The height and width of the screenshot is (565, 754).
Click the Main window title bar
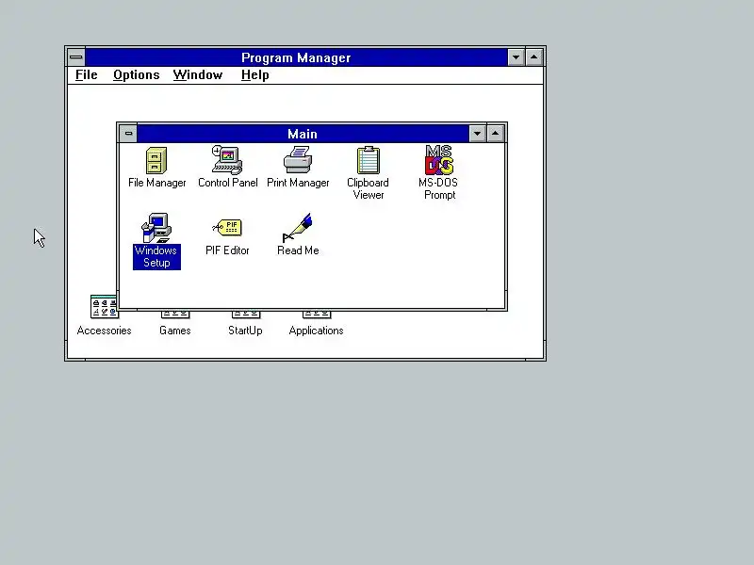303,133
